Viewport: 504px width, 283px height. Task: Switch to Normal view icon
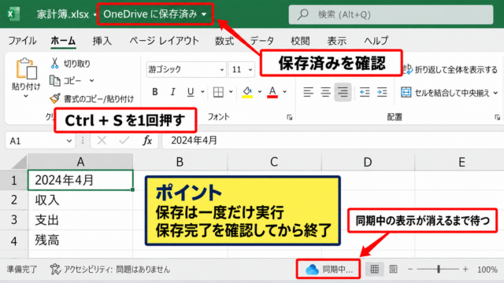click(x=375, y=269)
